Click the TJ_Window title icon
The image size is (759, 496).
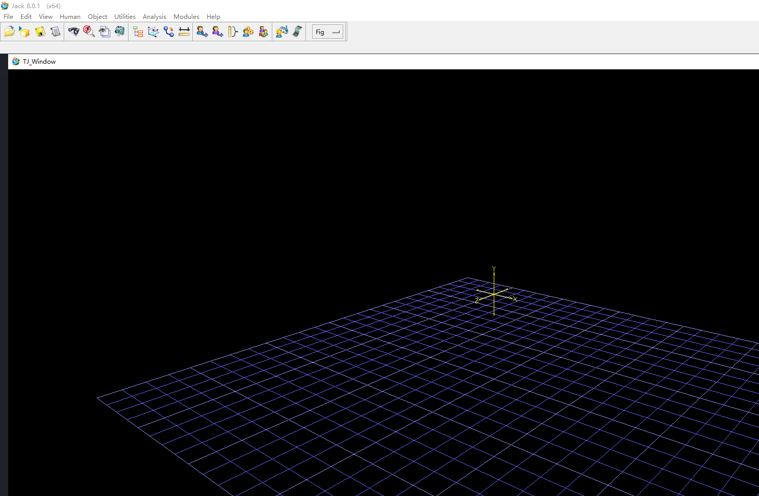[16, 61]
